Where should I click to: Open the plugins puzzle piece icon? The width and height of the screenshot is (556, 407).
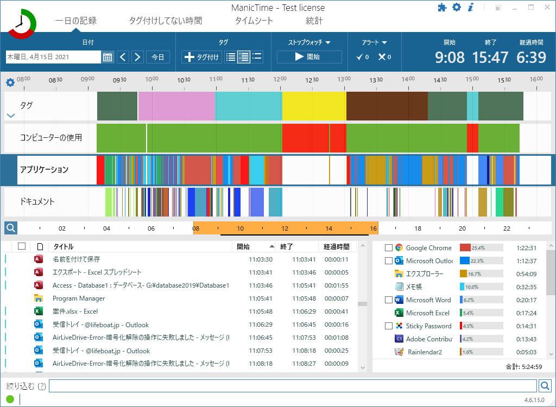(x=442, y=8)
